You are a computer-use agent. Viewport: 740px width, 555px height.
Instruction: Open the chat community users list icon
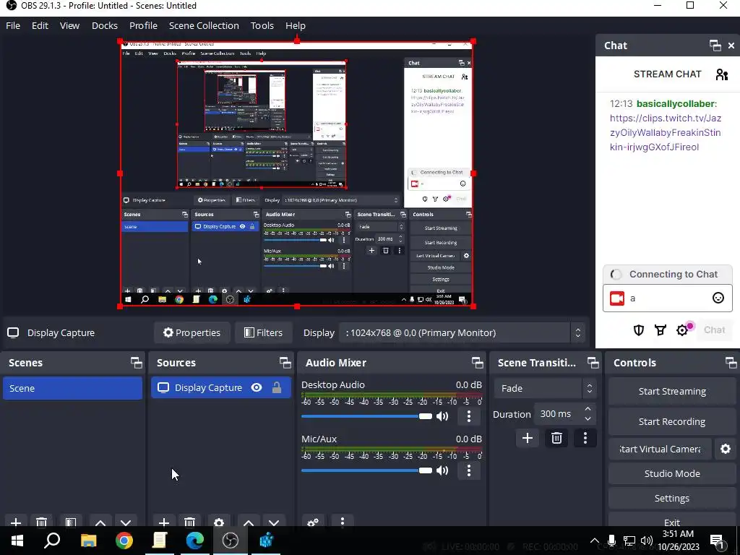pos(722,74)
